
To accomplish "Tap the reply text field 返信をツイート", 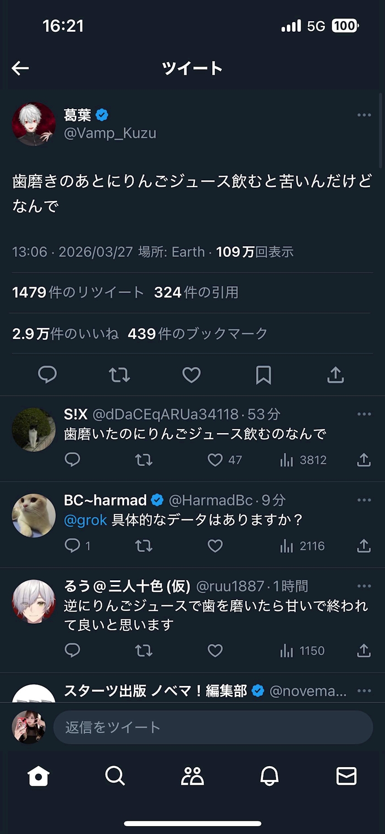I will [x=213, y=727].
